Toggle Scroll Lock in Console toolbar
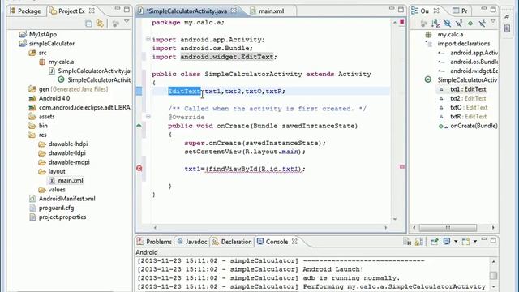Viewport: 519px width, 292px height. (419, 242)
